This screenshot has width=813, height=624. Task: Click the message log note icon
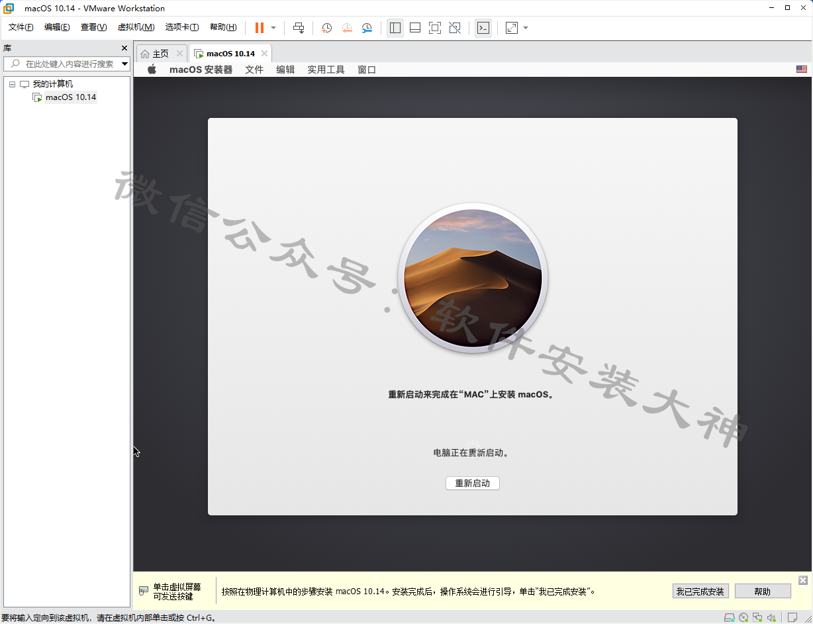point(792,618)
